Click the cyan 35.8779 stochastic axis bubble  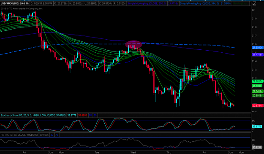pyautogui.click(x=257, y=127)
